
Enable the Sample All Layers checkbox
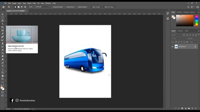click(52, 7)
